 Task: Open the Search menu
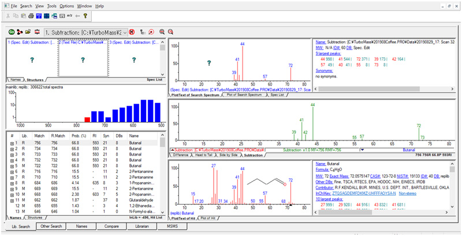point(26,6)
